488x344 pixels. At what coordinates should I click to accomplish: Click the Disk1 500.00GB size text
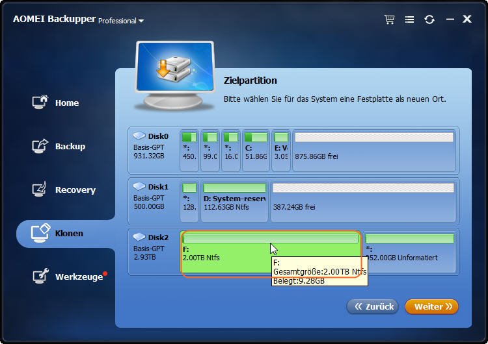[149, 206]
